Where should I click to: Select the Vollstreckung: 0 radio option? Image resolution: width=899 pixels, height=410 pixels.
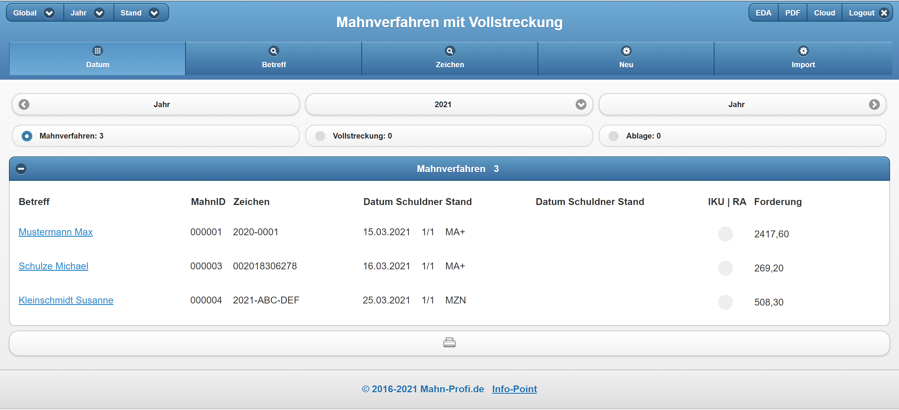click(x=449, y=136)
